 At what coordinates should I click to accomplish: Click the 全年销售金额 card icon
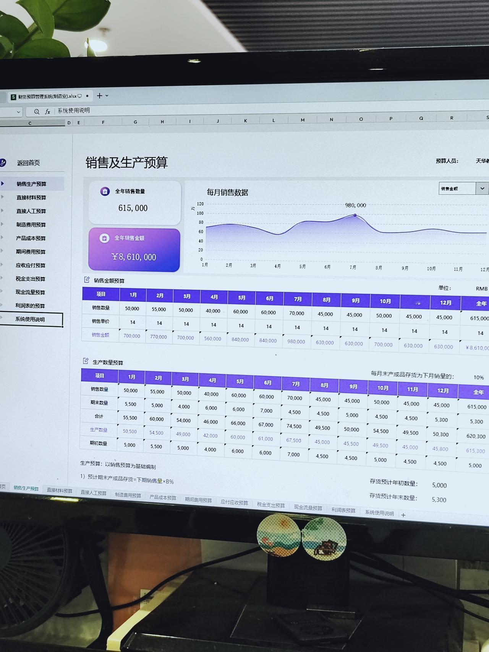point(104,238)
